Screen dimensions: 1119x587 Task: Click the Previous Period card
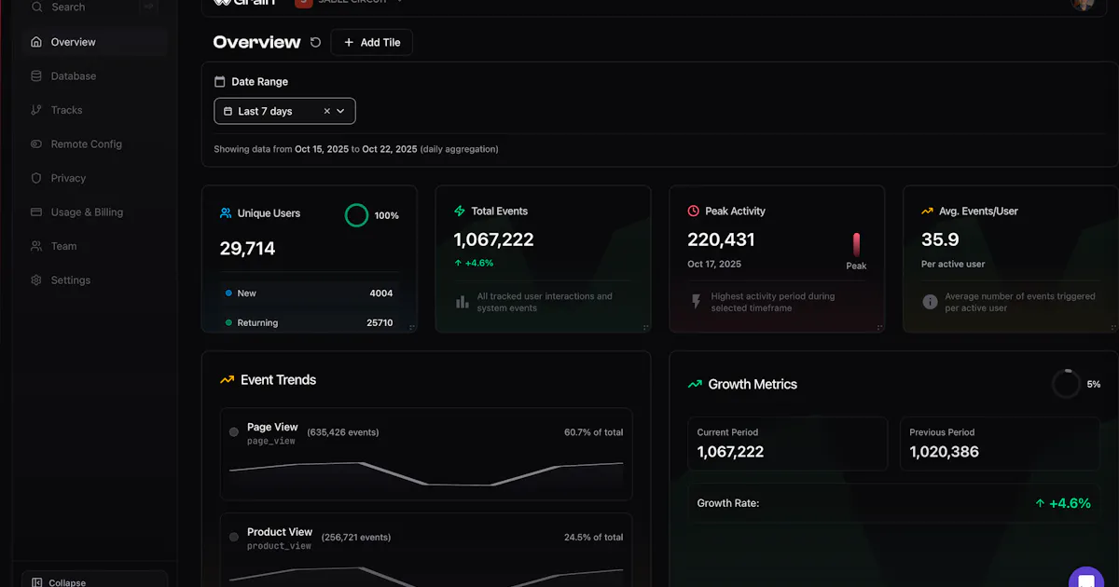pos(1000,444)
